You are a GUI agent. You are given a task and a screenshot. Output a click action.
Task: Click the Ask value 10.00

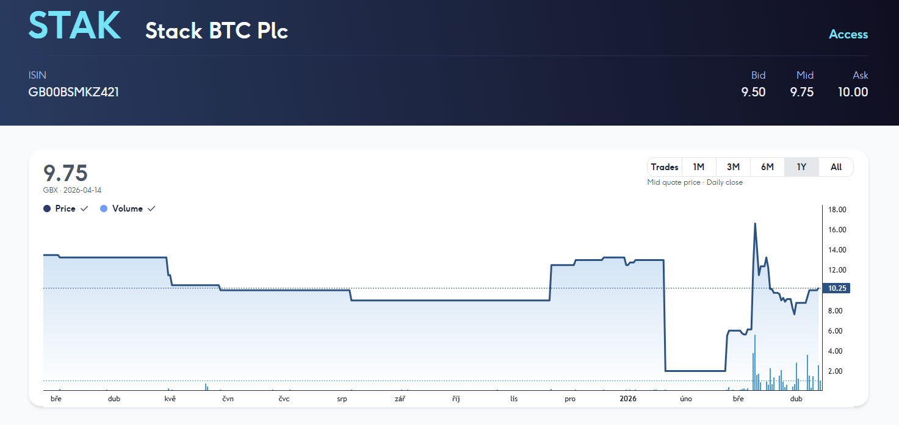click(853, 93)
